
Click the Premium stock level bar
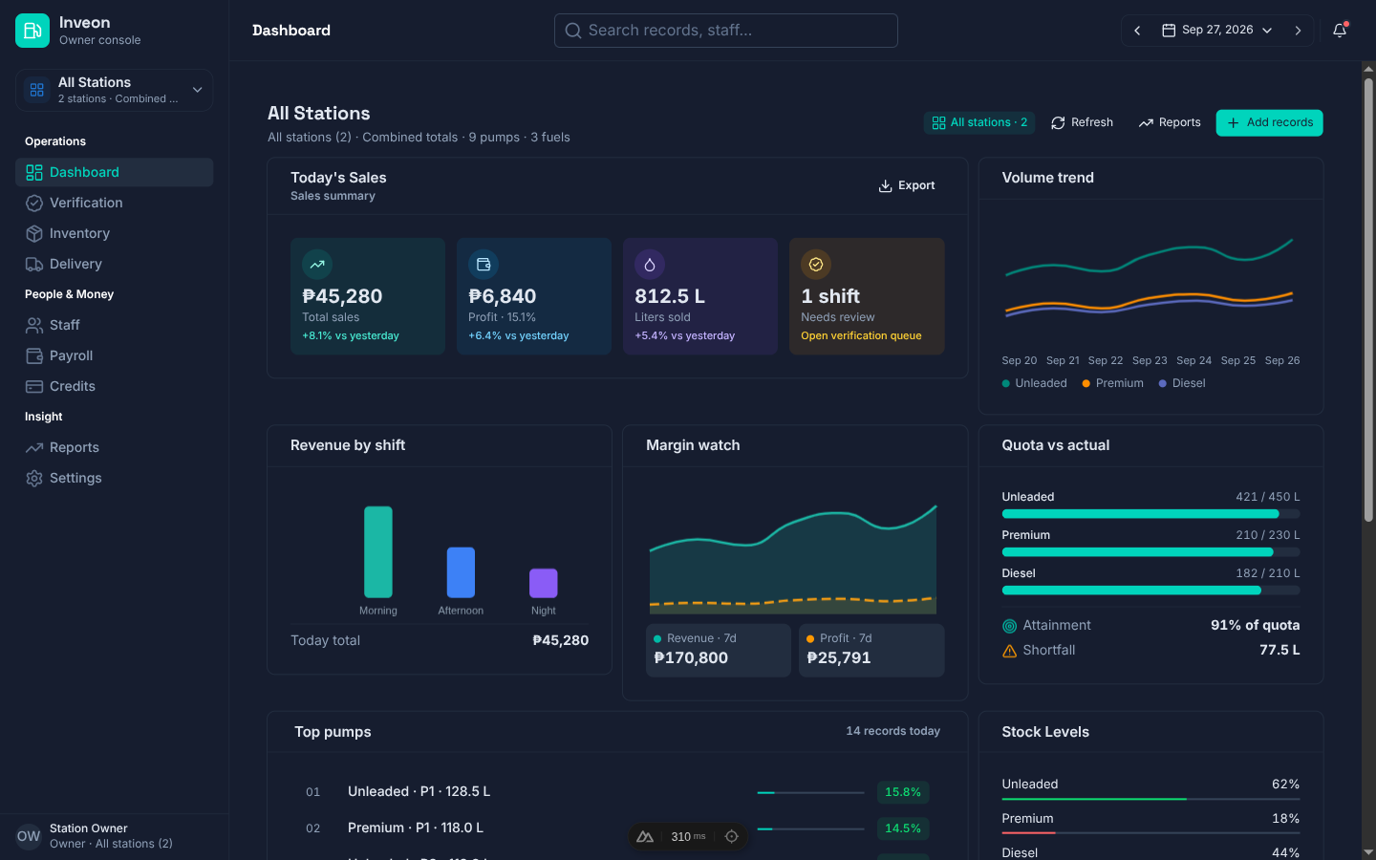pos(1150,833)
